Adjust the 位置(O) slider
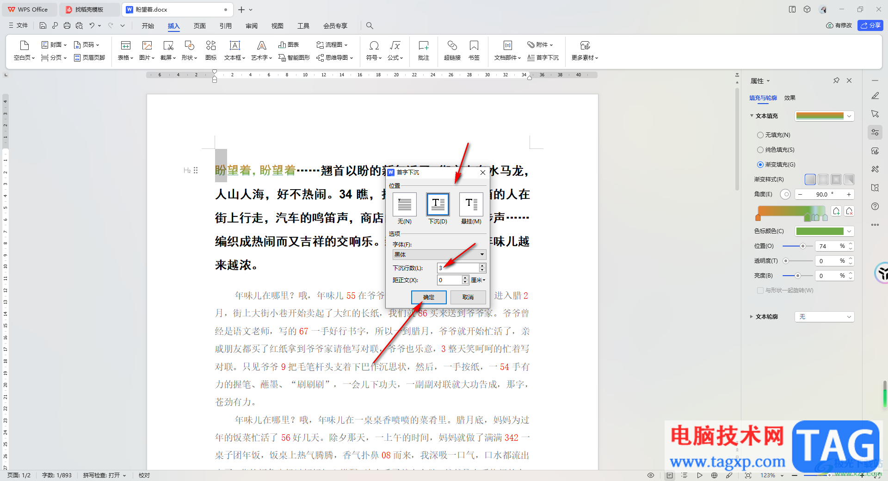This screenshot has width=888, height=481. (x=797, y=246)
